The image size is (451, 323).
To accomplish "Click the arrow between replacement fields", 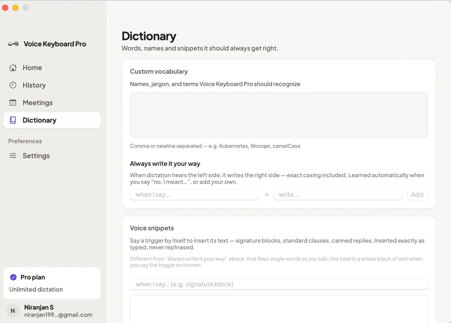I will pyautogui.click(x=266, y=195).
